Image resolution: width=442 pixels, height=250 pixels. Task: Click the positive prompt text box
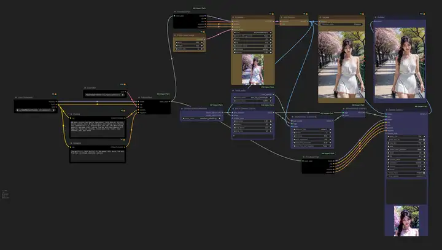(98, 129)
